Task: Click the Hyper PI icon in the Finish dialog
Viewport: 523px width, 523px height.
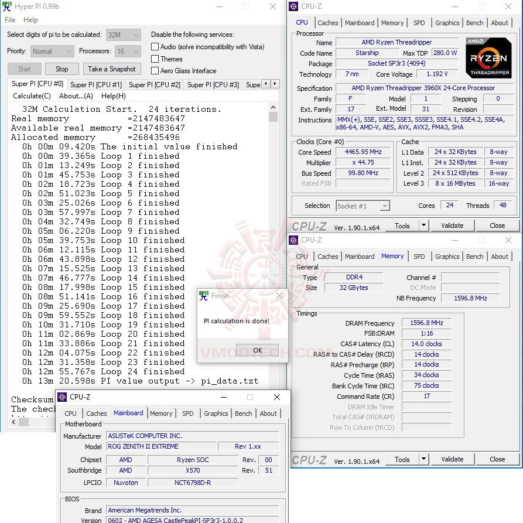Action: (203, 296)
